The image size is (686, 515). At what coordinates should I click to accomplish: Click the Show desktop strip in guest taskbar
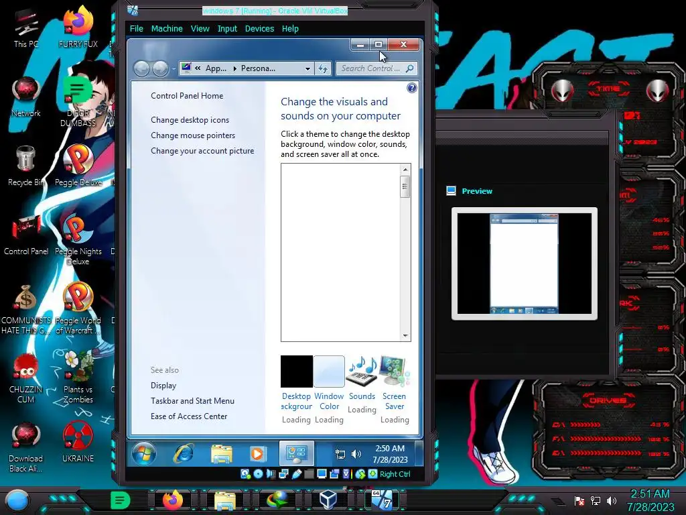[x=418, y=454]
